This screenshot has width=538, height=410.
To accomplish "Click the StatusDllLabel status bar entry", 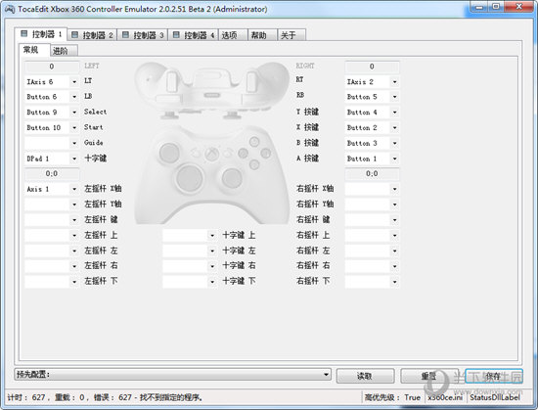I will pyautogui.click(x=495, y=397).
